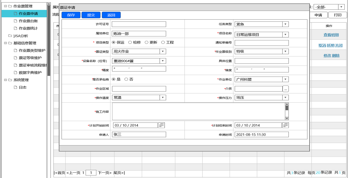The image size is (348, 178).
Task: Click the 取消 link
Action: click(322, 45)
